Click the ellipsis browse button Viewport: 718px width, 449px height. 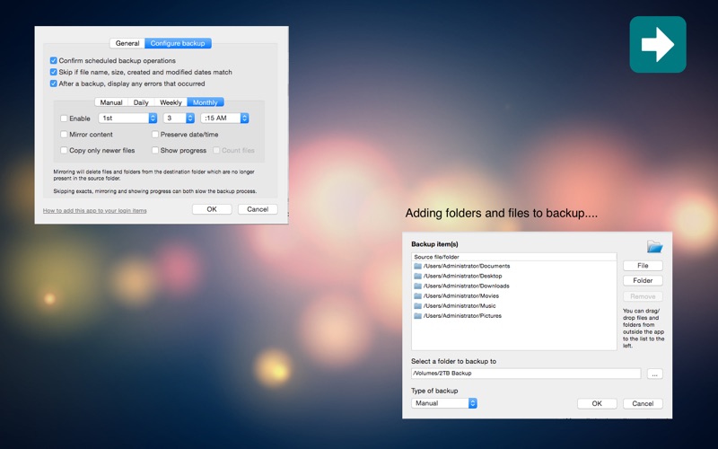(x=654, y=374)
